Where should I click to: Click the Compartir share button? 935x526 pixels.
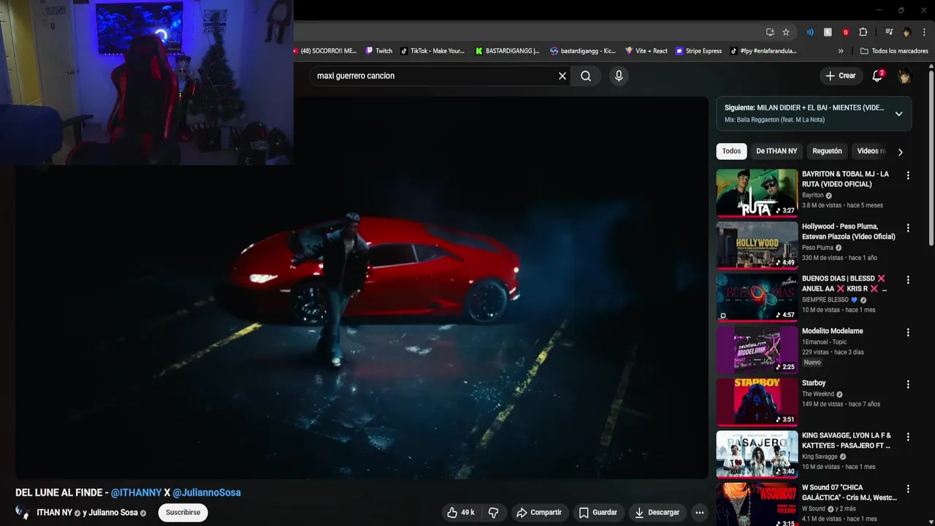(x=539, y=513)
